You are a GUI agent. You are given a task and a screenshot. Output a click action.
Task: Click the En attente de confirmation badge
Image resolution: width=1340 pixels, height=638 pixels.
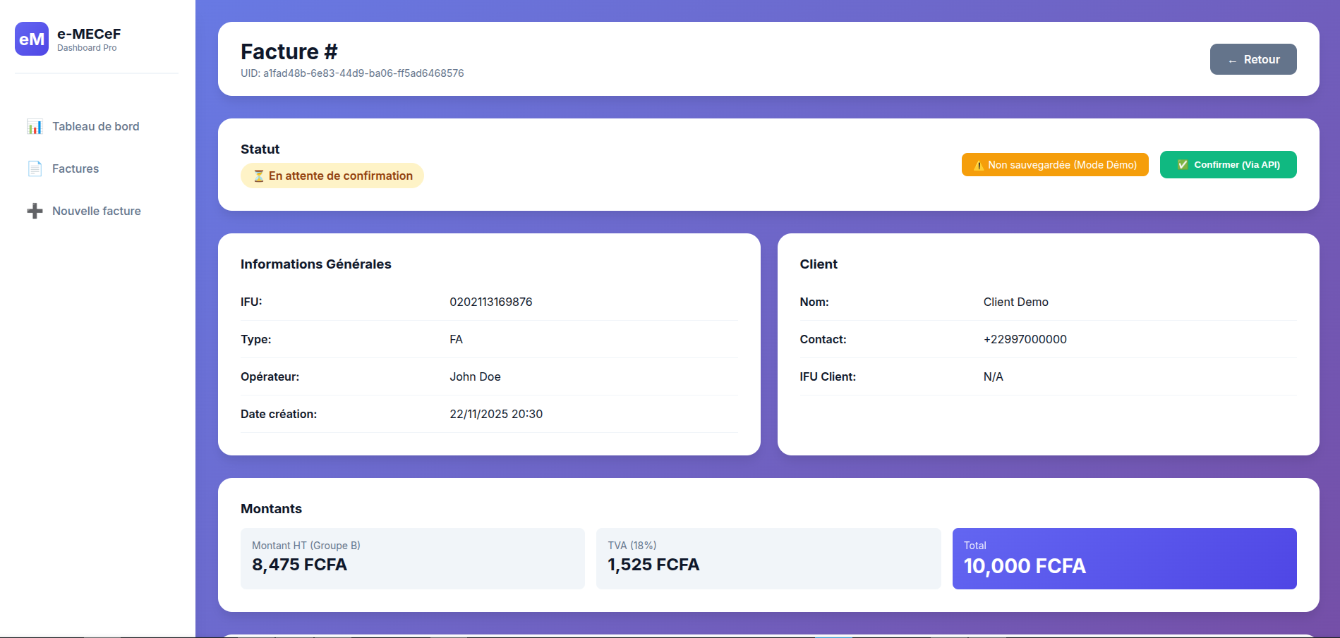point(332,176)
